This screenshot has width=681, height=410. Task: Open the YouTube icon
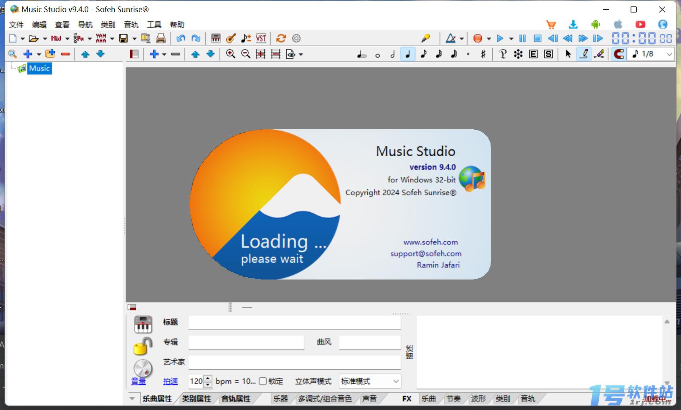tap(640, 25)
